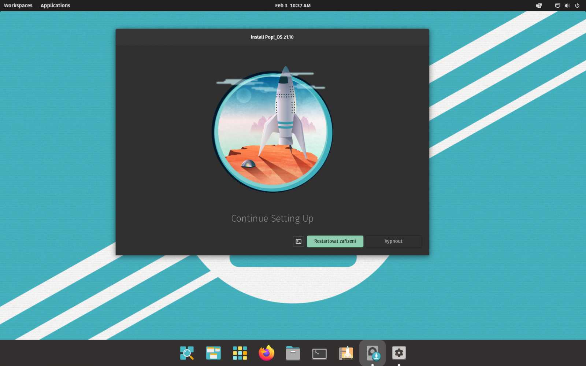Open the power menu icon
The height and width of the screenshot is (366, 586).
(577, 5)
